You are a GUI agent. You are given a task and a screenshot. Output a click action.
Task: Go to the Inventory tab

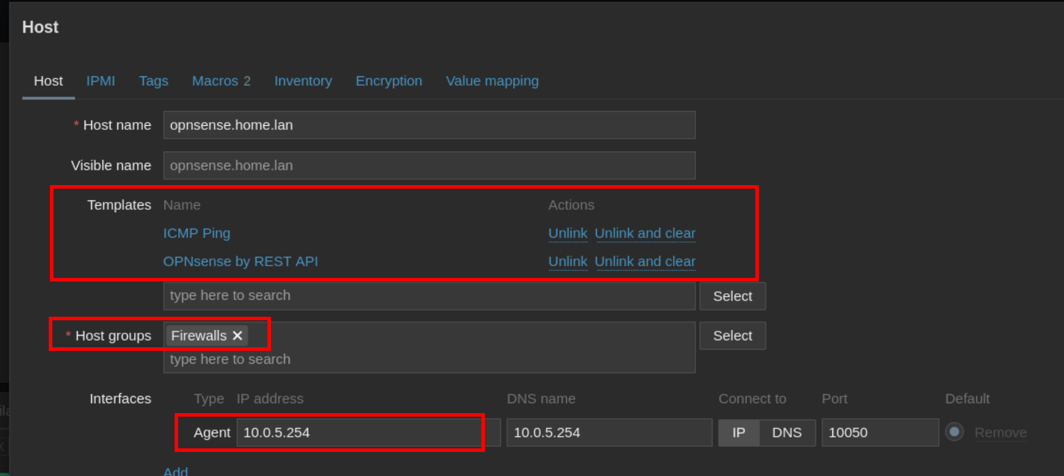[x=303, y=81]
